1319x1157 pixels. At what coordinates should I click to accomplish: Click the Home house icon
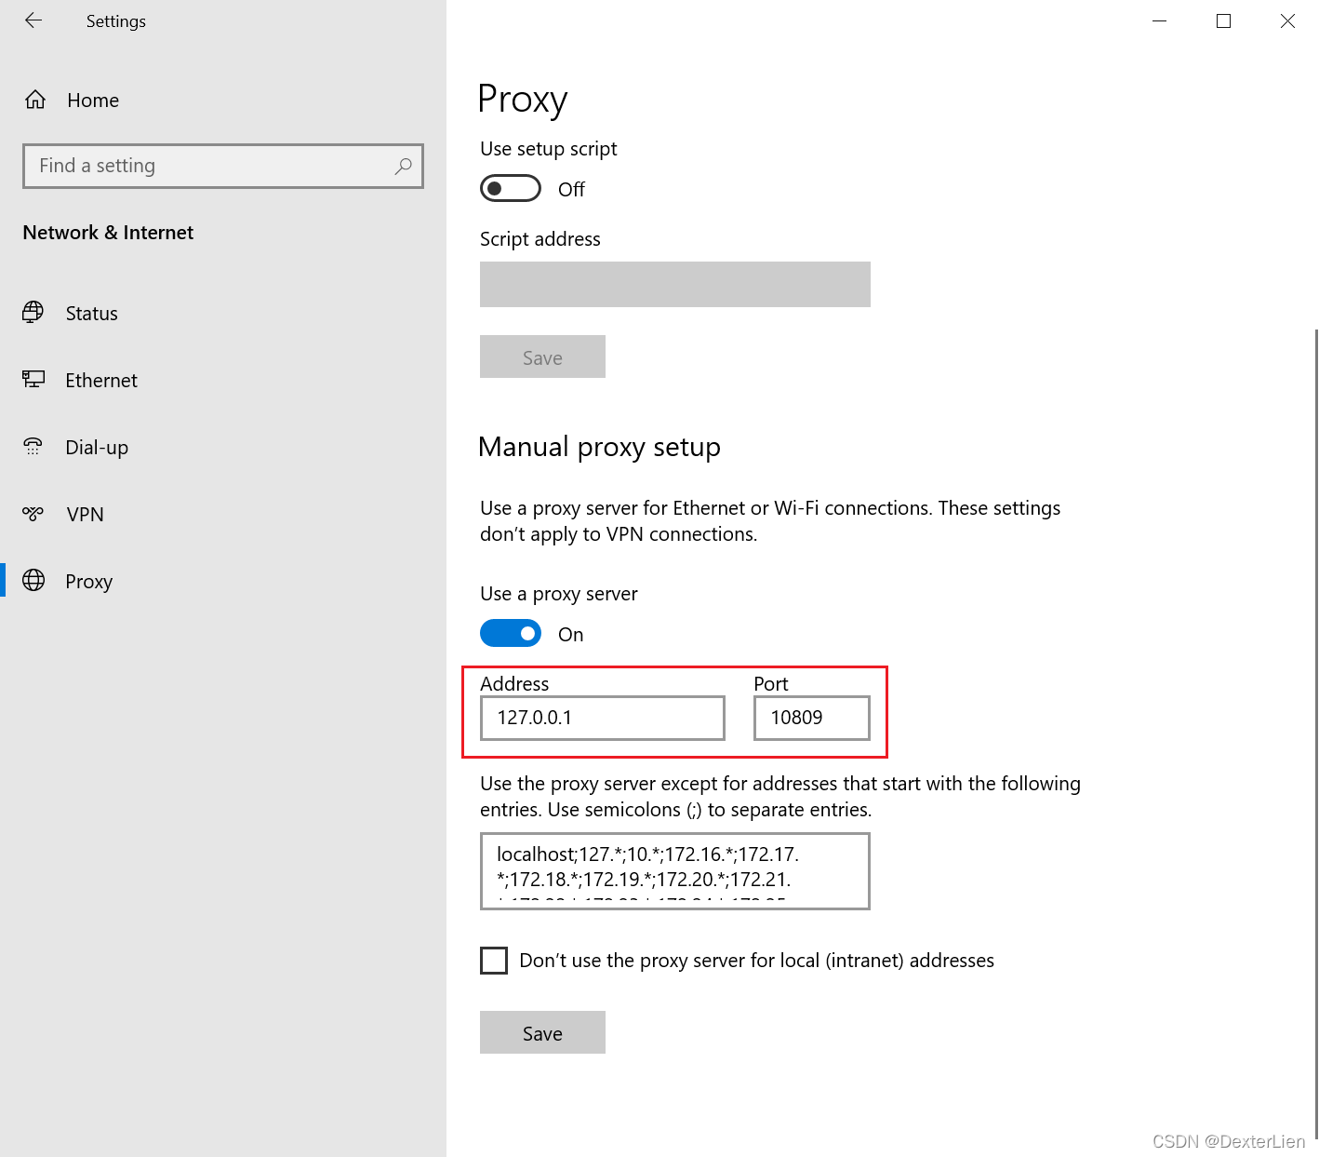(35, 100)
